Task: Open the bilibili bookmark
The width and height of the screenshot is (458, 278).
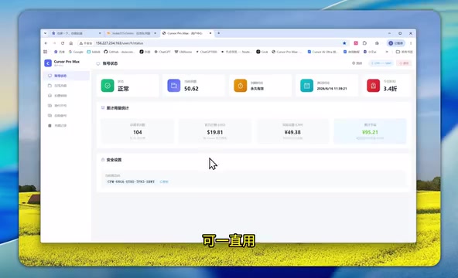Action: tap(94, 52)
